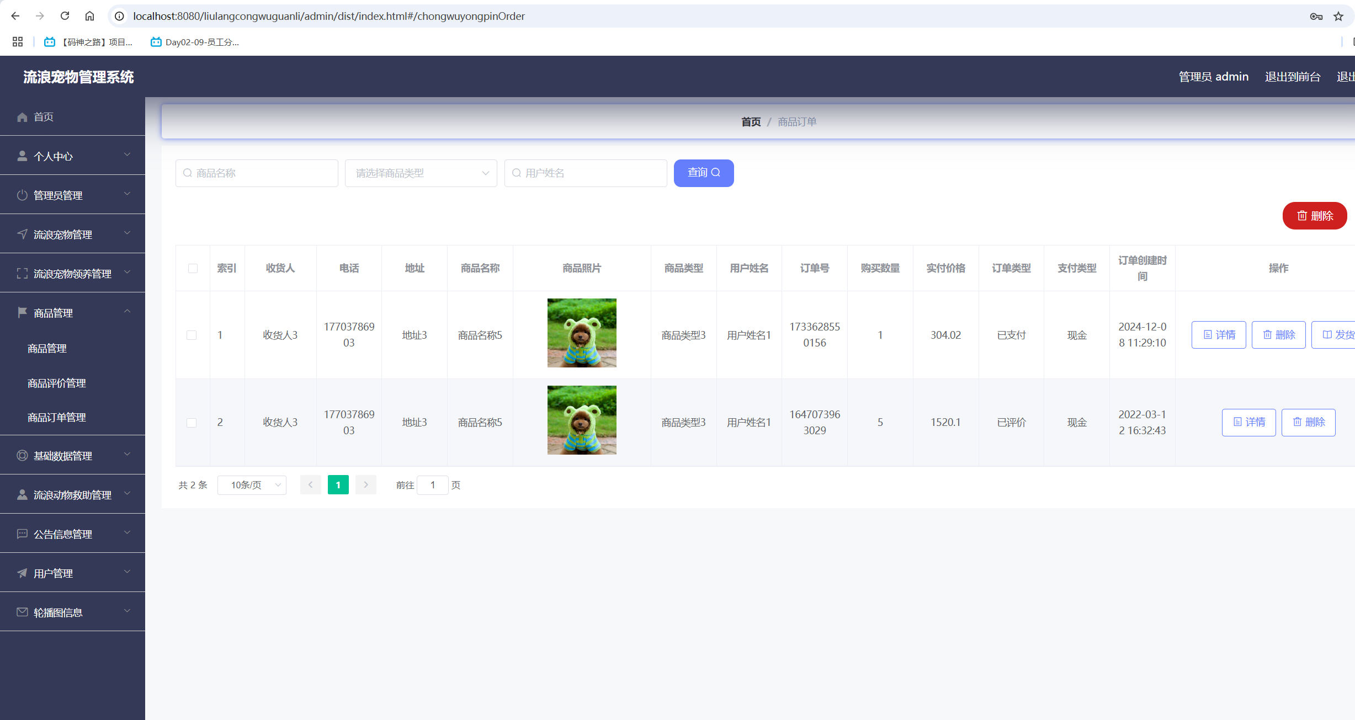
Task: Open the browser password key icon
Action: [1316, 17]
